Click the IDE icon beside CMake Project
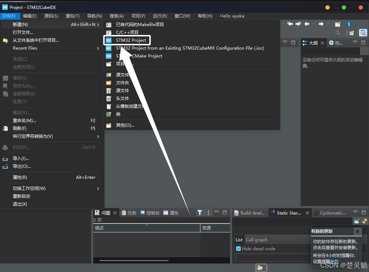 (109, 56)
